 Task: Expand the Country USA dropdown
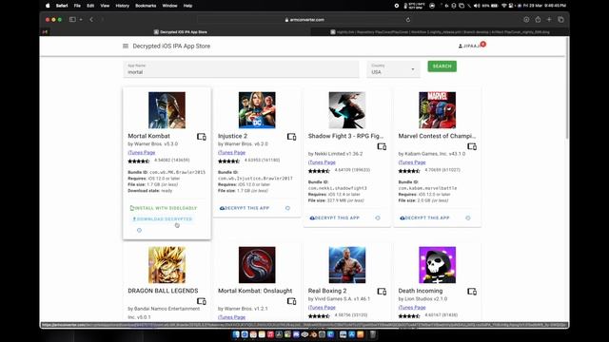coord(393,69)
